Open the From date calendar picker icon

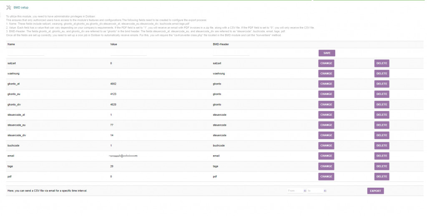[305, 191]
